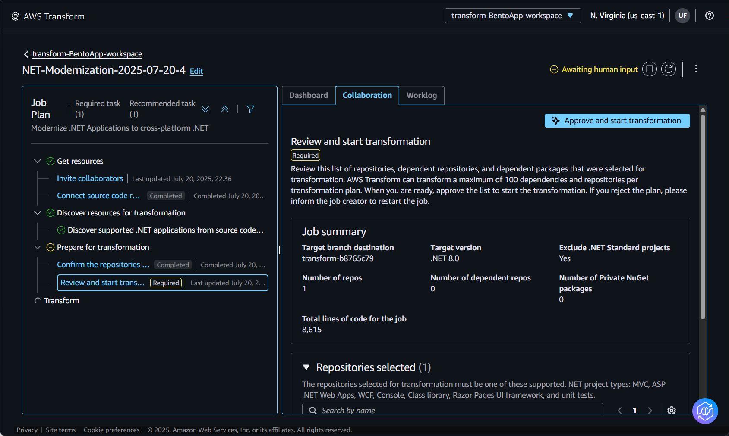Click the Prepare for transformation pending status icon
This screenshot has height=436, width=729.
[x=50, y=247]
